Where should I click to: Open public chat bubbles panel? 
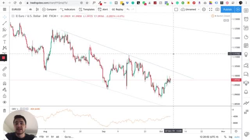(246, 65)
